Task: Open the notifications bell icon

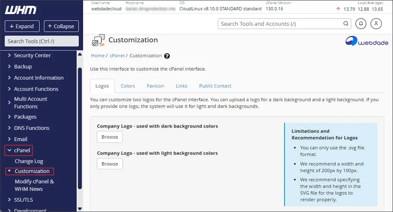Action: tap(361, 24)
